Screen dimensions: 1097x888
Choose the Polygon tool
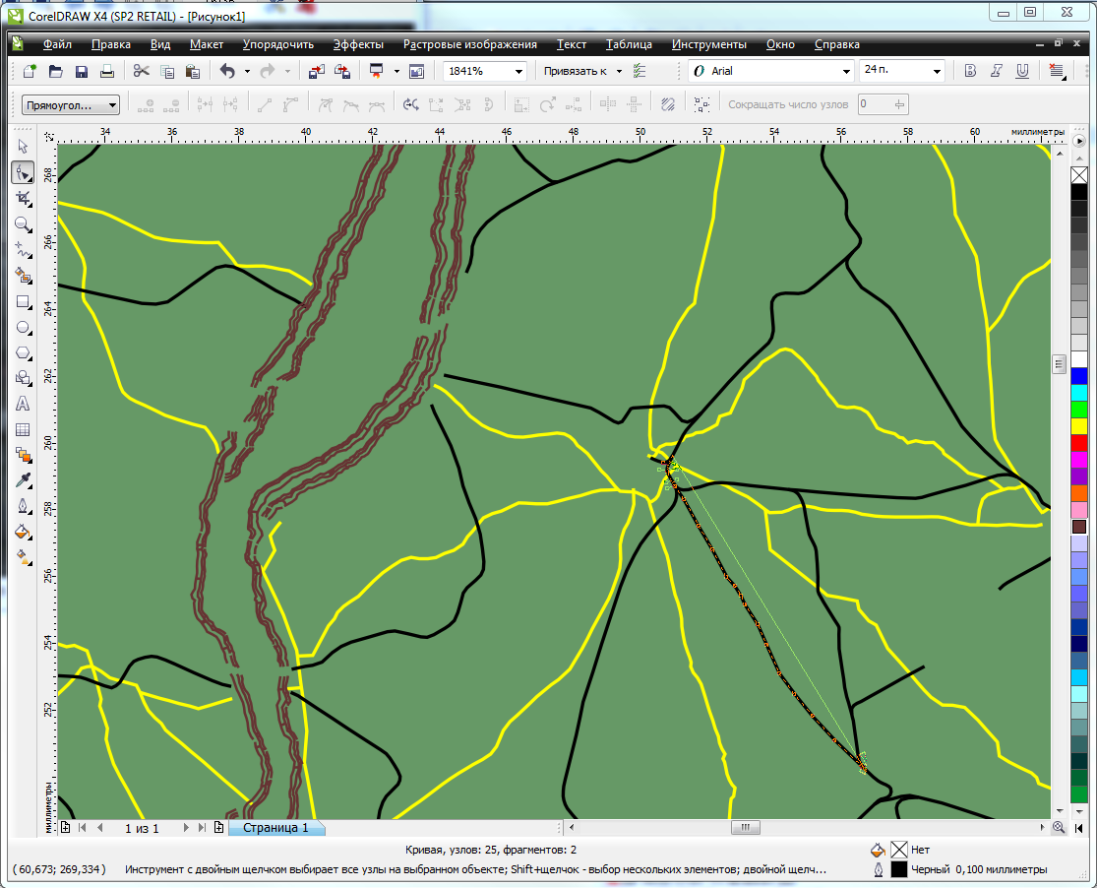tap(23, 353)
